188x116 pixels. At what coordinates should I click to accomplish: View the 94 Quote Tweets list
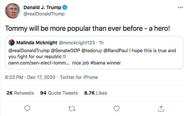point(59,93)
